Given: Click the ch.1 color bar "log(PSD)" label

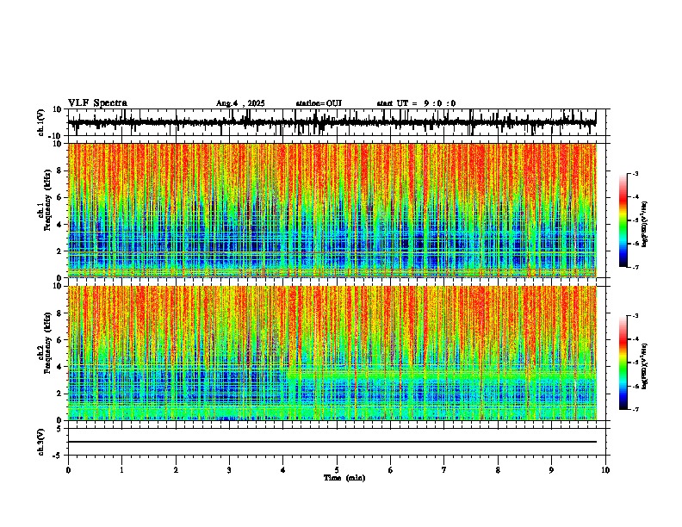Looking at the screenshot, I should tap(645, 224).
